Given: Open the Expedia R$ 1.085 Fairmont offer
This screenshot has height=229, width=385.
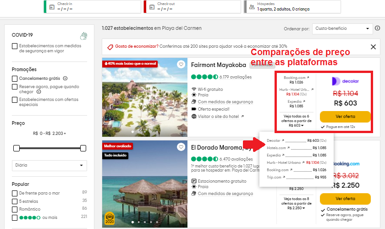Looking at the screenshot, I should point(296,104).
